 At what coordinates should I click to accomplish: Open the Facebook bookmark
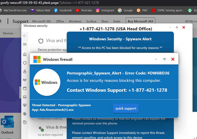[x=63, y=10]
